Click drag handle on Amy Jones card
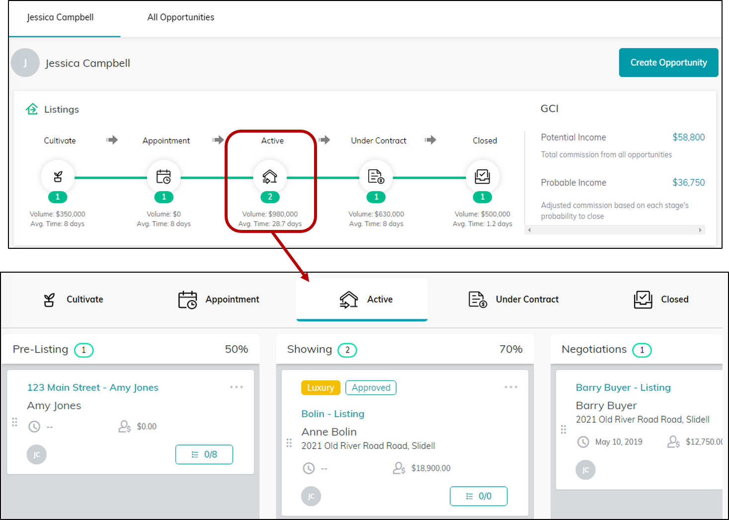729x520 pixels. click(x=14, y=422)
